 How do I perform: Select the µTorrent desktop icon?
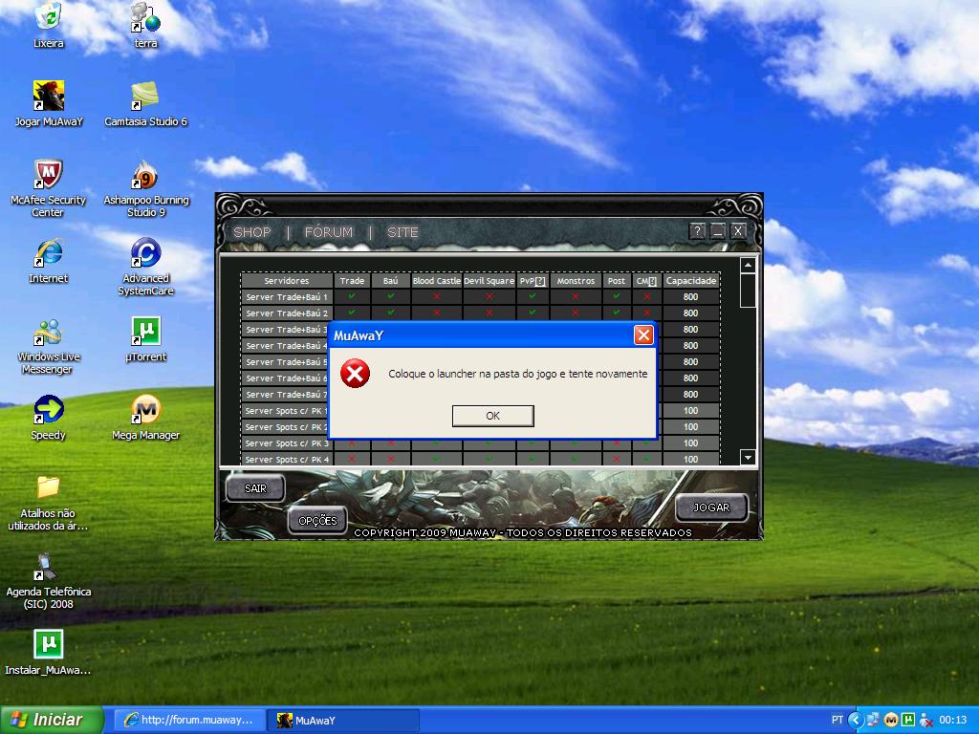click(x=145, y=339)
